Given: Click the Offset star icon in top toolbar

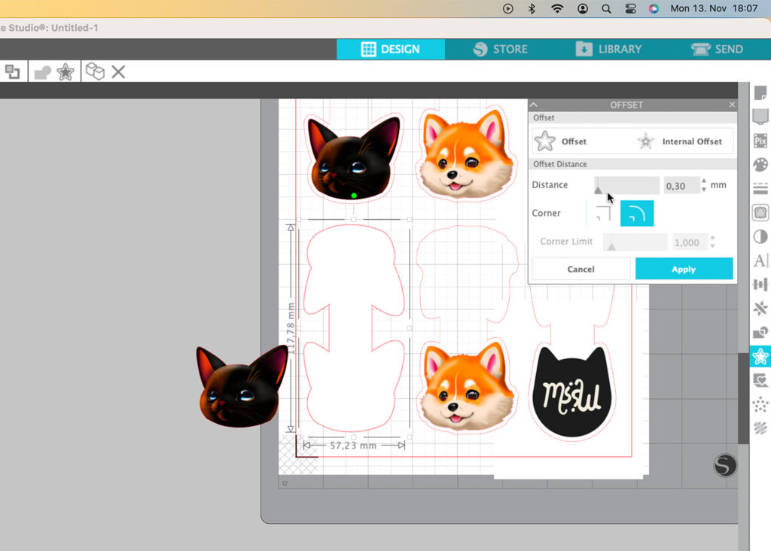Looking at the screenshot, I should (x=66, y=72).
